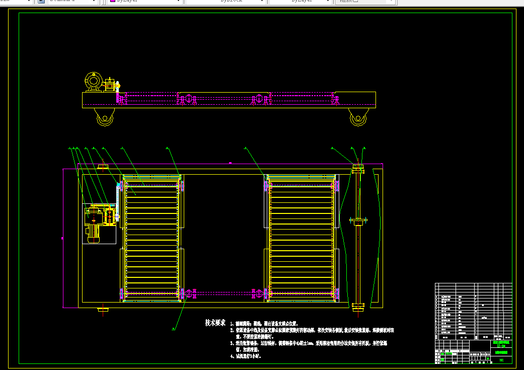Select the lower-left callout balloon below plan view
This screenshot has height=370, width=524.
coord(174,329)
